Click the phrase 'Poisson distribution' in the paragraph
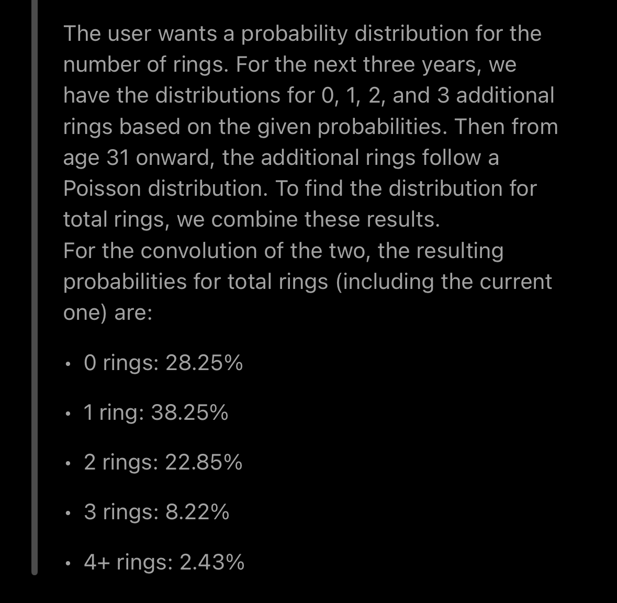 (165, 188)
